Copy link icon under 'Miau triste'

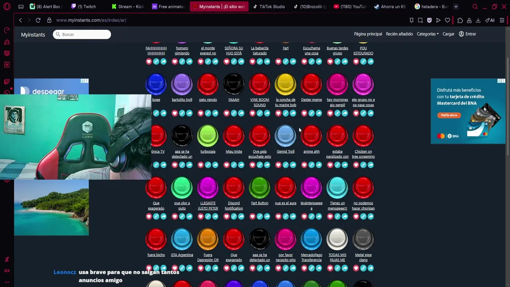click(234, 165)
